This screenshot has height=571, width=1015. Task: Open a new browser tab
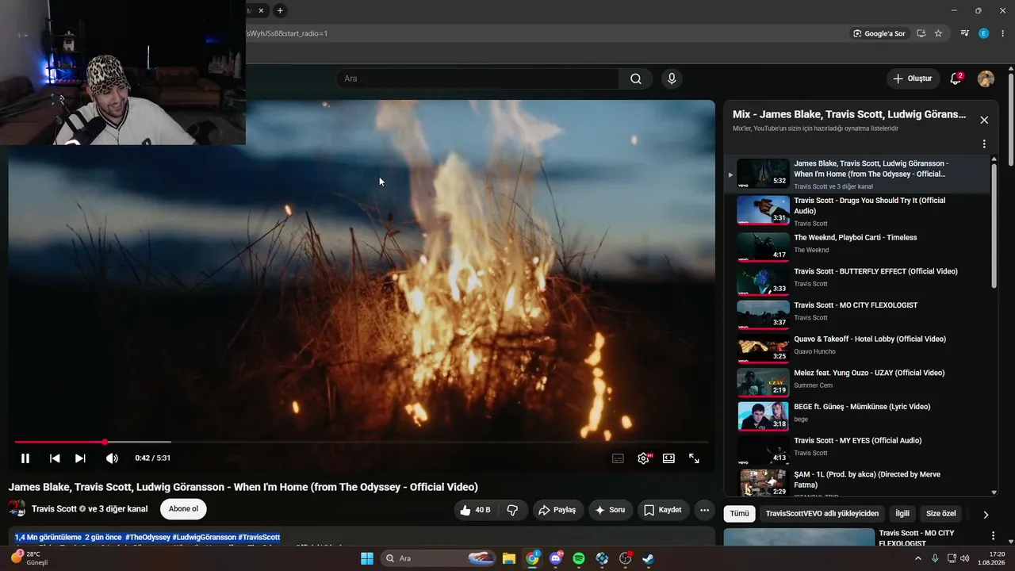point(280,10)
